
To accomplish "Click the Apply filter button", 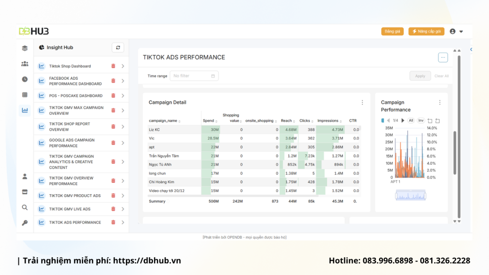I will [x=420, y=76].
